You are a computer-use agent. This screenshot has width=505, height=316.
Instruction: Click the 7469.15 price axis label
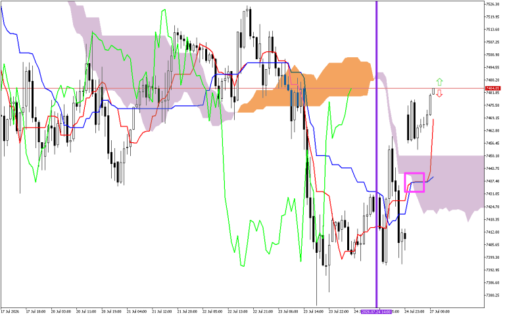coord(493,118)
